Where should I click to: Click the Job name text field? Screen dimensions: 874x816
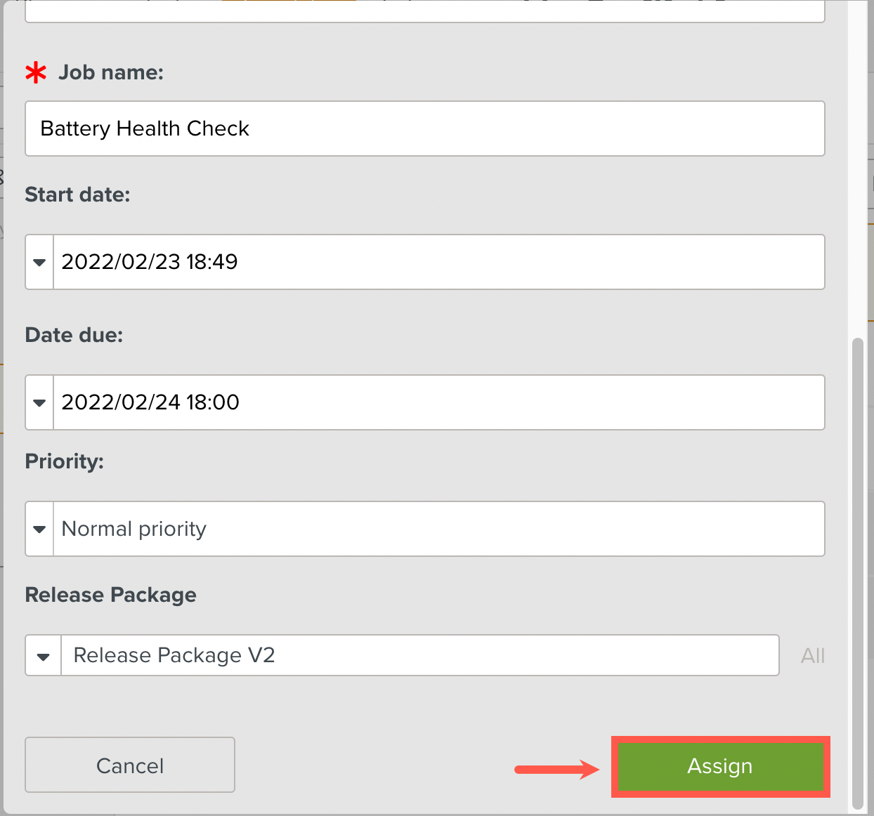(424, 129)
